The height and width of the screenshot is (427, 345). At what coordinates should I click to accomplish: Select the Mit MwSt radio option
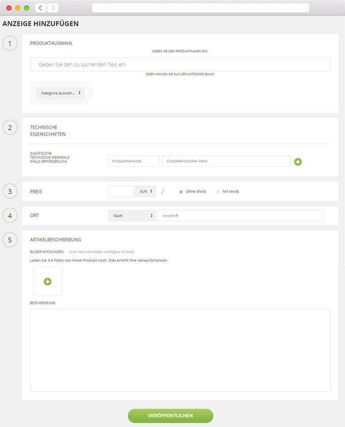point(218,192)
